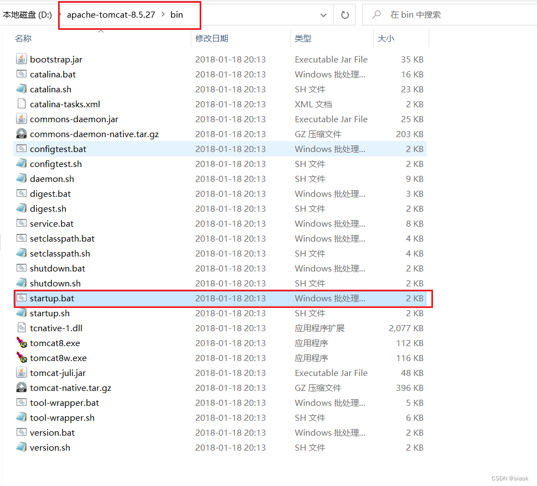Select the daemon.sh file name
Screen dimensions: 537x486
click(52, 179)
